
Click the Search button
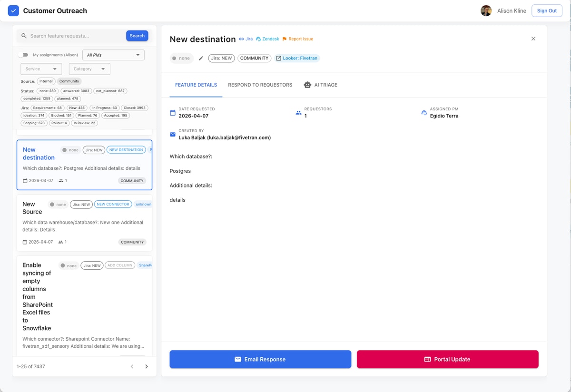click(x=137, y=36)
